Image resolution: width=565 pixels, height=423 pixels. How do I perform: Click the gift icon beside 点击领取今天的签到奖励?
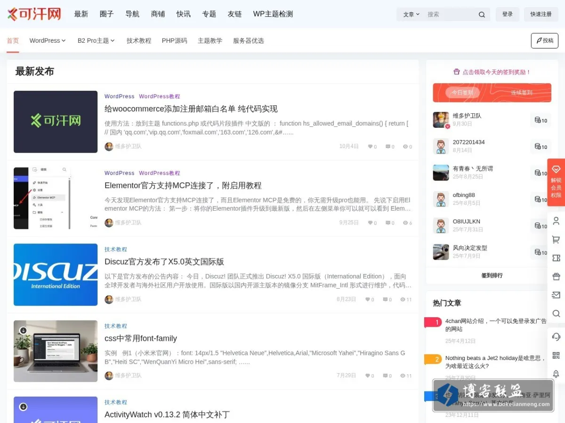456,72
